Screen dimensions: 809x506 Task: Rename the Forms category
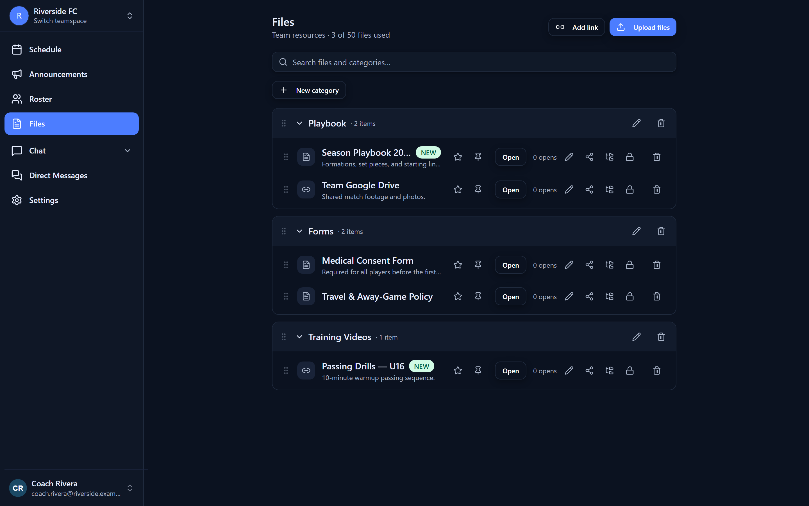click(637, 231)
